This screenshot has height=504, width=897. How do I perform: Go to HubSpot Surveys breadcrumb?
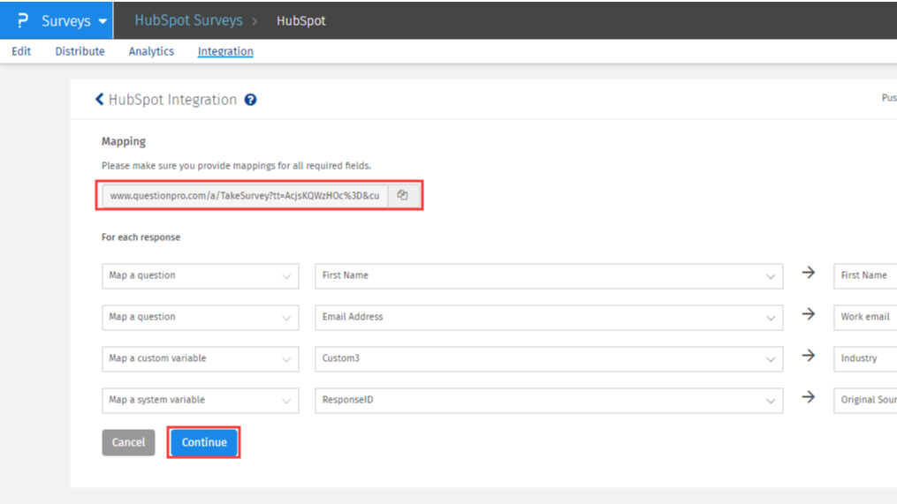(x=189, y=20)
